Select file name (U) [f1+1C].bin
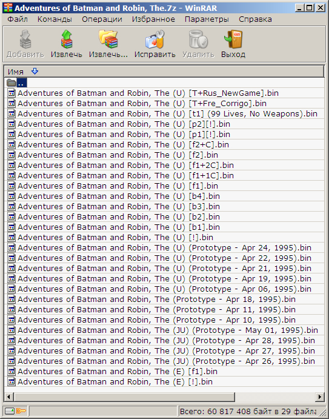The height and width of the screenshot is (419, 329). (x=126, y=176)
